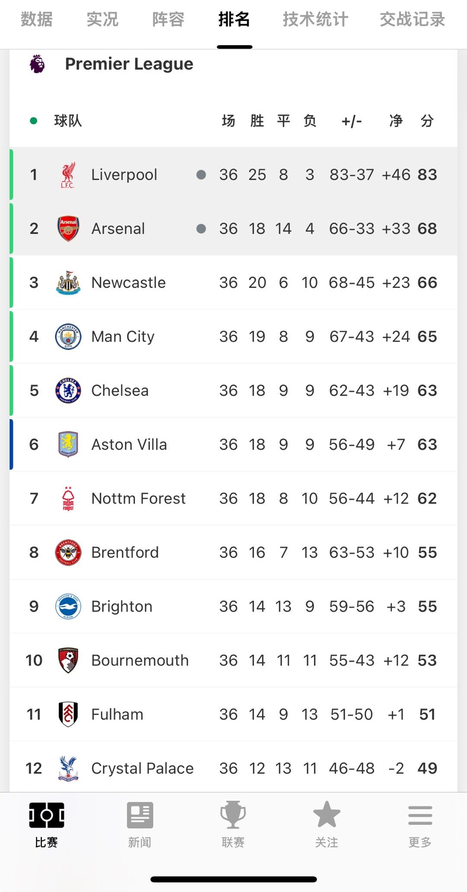
Task: Select the 比赛 scoreboard icon
Action: tap(46, 815)
